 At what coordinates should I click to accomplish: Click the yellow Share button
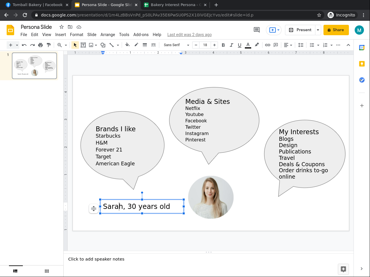click(336, 30)
